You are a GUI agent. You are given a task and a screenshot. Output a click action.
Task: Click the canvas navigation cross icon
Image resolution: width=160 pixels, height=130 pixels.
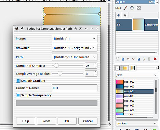pyautogui.click(x=109, y=124)
